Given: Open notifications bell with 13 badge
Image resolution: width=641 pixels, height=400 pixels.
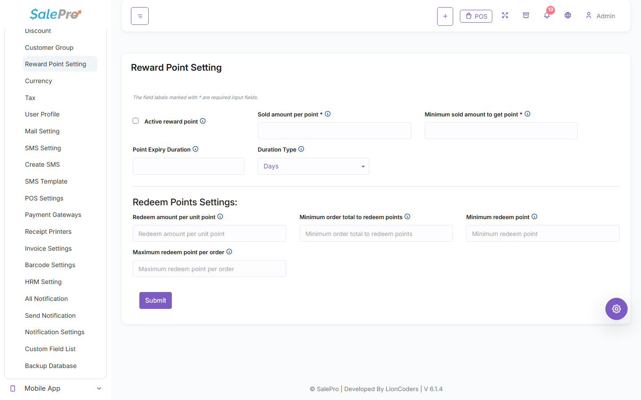Looking at the screenshot, I should click(547, 14).
